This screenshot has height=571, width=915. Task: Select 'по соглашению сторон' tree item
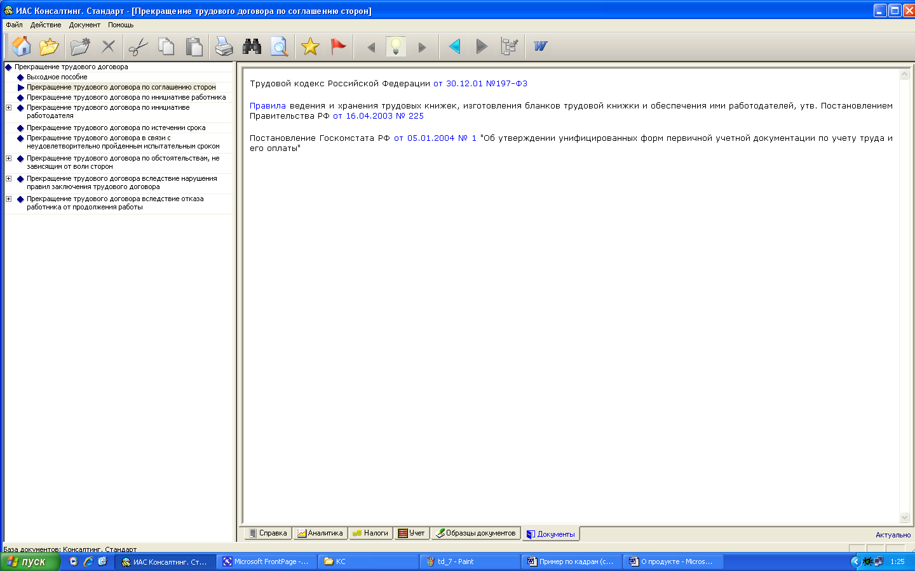pos(121,87)
